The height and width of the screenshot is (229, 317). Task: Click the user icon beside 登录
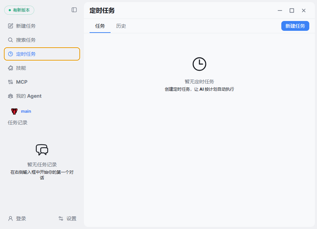[10, 218]
